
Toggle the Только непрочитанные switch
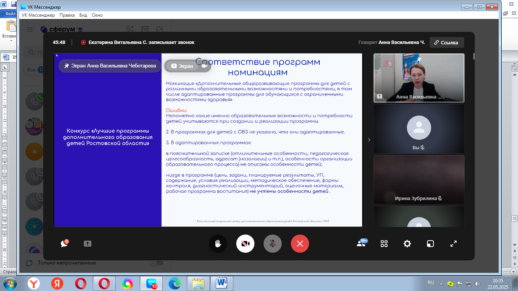coord(157,263)
